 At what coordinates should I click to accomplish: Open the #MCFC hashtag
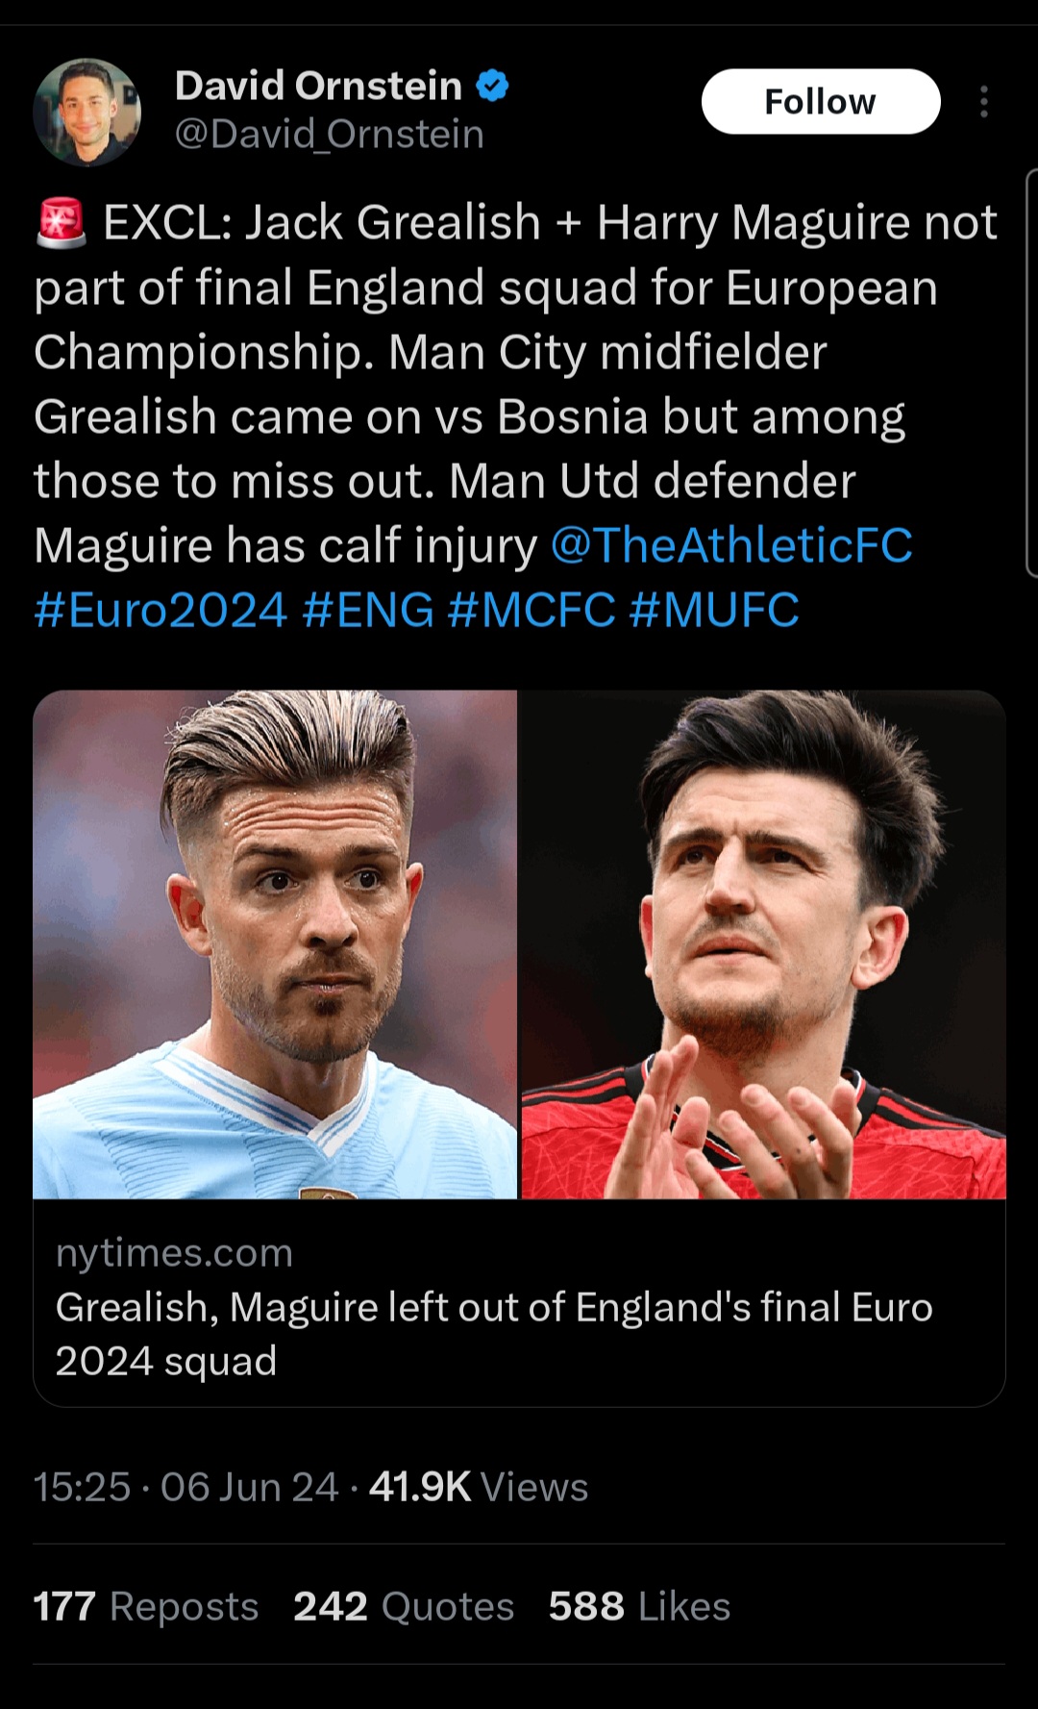coord(531,610)
